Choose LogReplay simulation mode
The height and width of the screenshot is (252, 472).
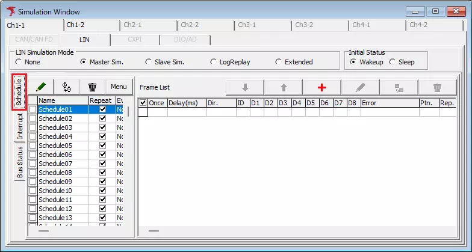214,62
